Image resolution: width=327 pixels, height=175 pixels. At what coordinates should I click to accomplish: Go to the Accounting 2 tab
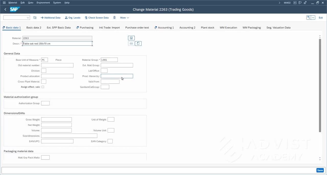187,27
